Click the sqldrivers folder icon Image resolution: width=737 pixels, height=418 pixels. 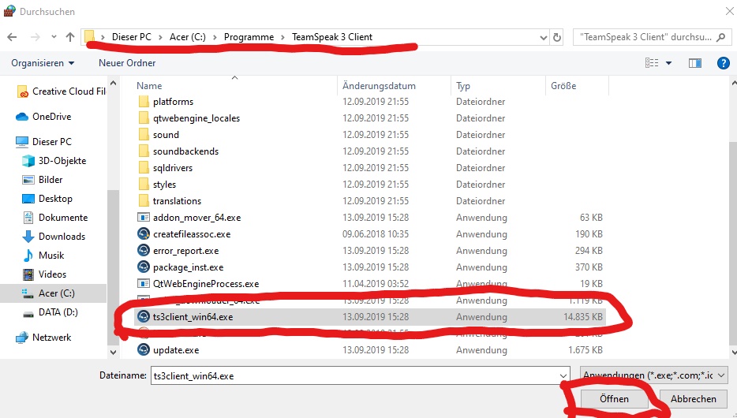point(144,168)
